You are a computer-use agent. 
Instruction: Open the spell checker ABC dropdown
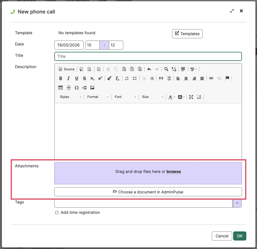pyautogui.click(x=193, y=69)
